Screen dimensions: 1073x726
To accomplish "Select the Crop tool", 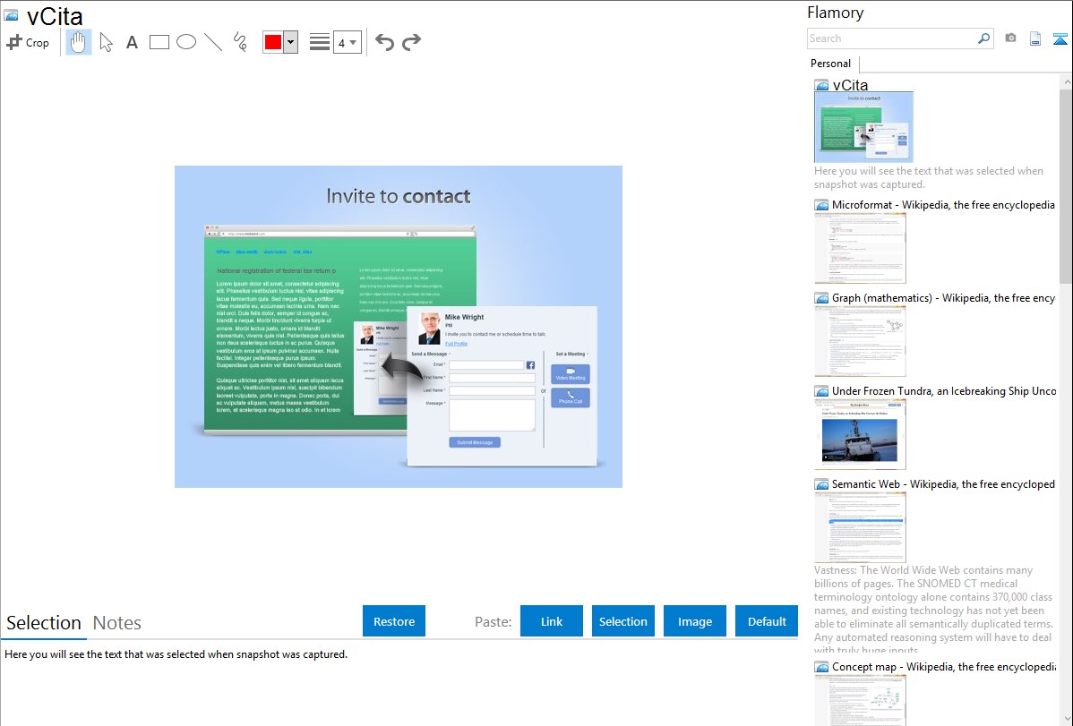I will [28, 42].
